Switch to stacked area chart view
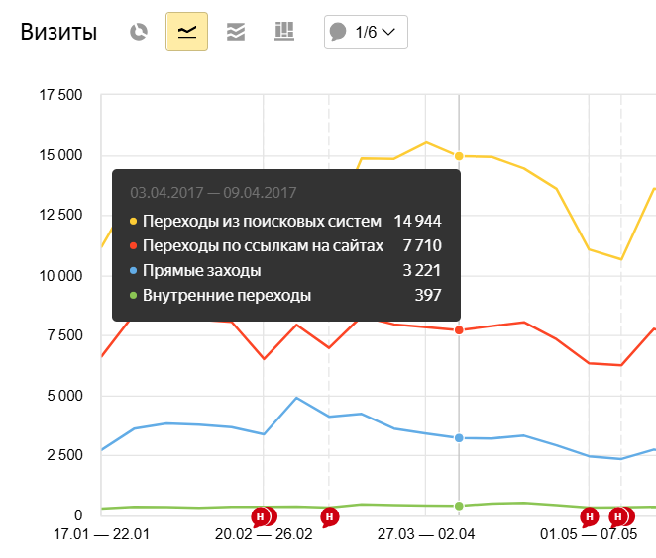Screen dimensions: 656x558 coord(235,32)
